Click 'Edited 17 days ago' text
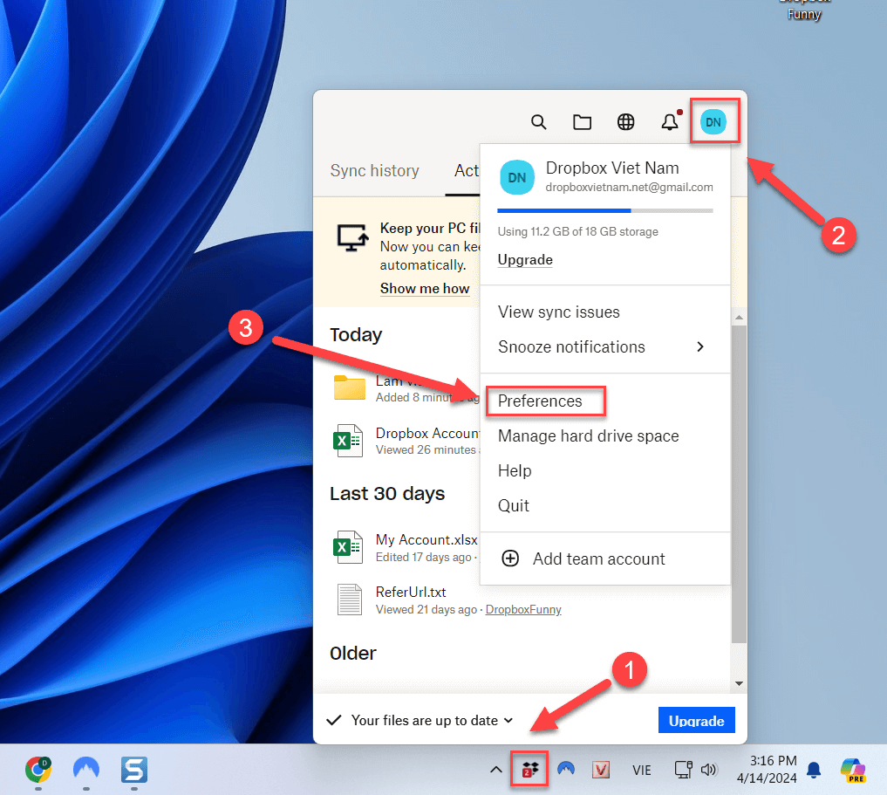887x795 pixels. (x=423, y=558)
